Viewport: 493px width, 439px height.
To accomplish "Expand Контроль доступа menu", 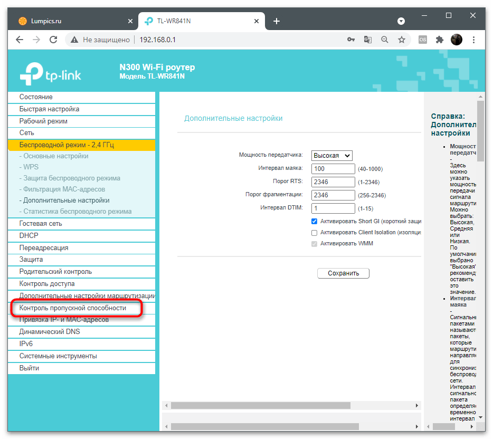I will [81, 284].
